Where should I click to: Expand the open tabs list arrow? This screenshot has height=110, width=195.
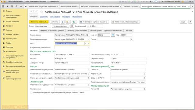coord(193,6)
